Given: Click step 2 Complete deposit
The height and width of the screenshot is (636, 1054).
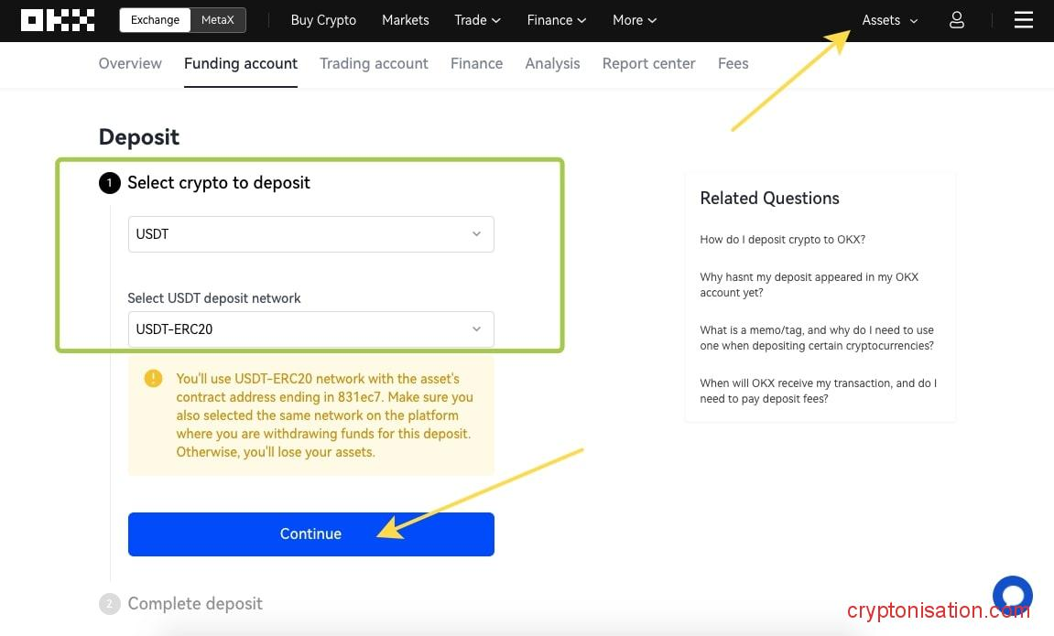Looking at the screenshot, I should [x=194, y=604].
